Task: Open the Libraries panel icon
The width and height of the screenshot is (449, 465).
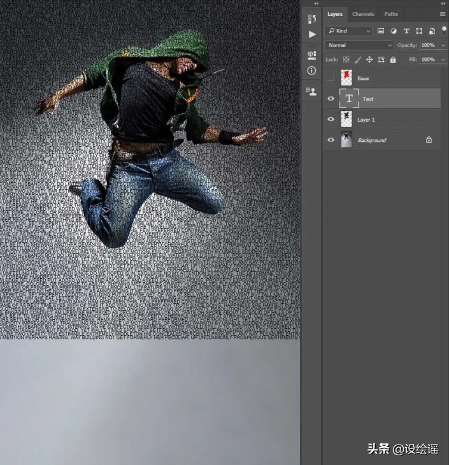Action: point(311,55)
